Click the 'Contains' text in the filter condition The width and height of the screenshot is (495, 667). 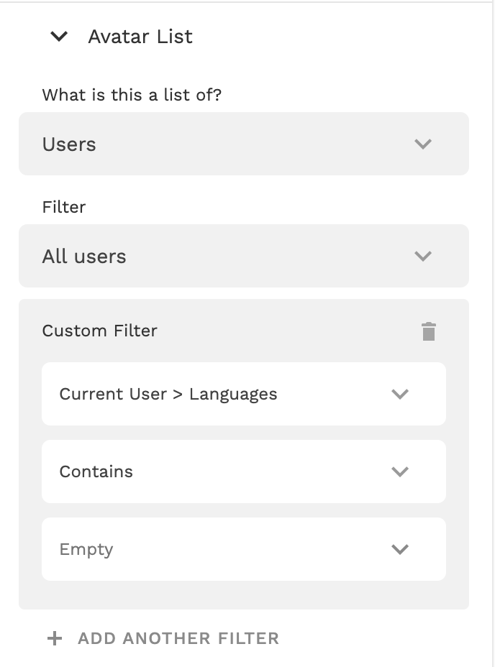[96, 471]
